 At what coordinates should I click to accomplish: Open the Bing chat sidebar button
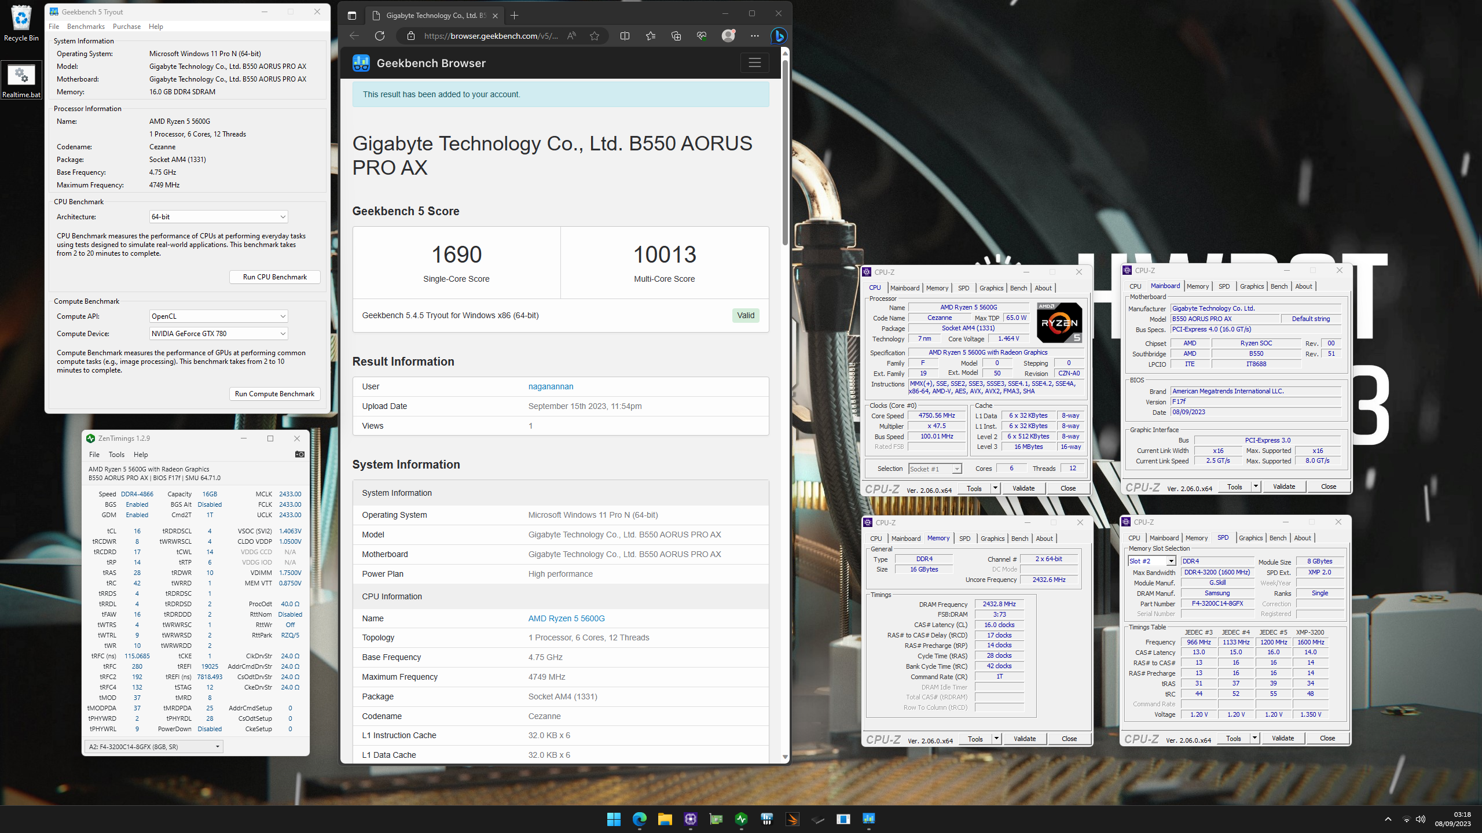[779, 36]
